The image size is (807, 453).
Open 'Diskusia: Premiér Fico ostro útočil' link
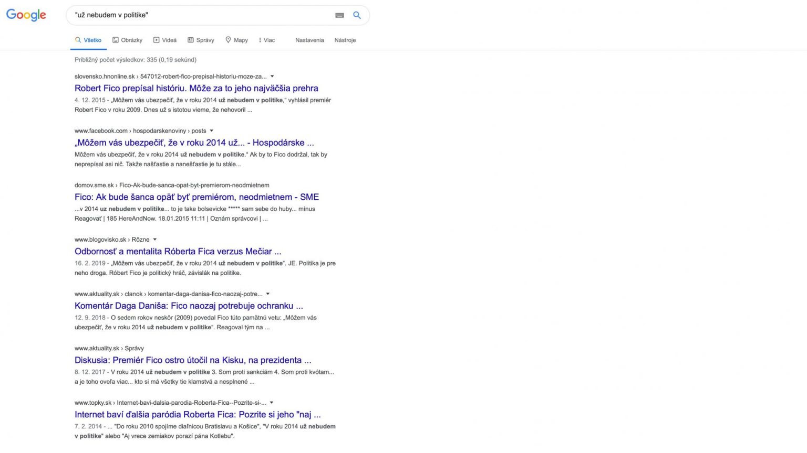coord(193,360)
